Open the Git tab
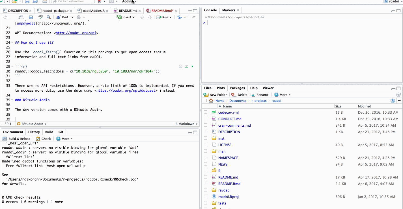Screen dimensions: 403x209 click(x=61, y=132)
